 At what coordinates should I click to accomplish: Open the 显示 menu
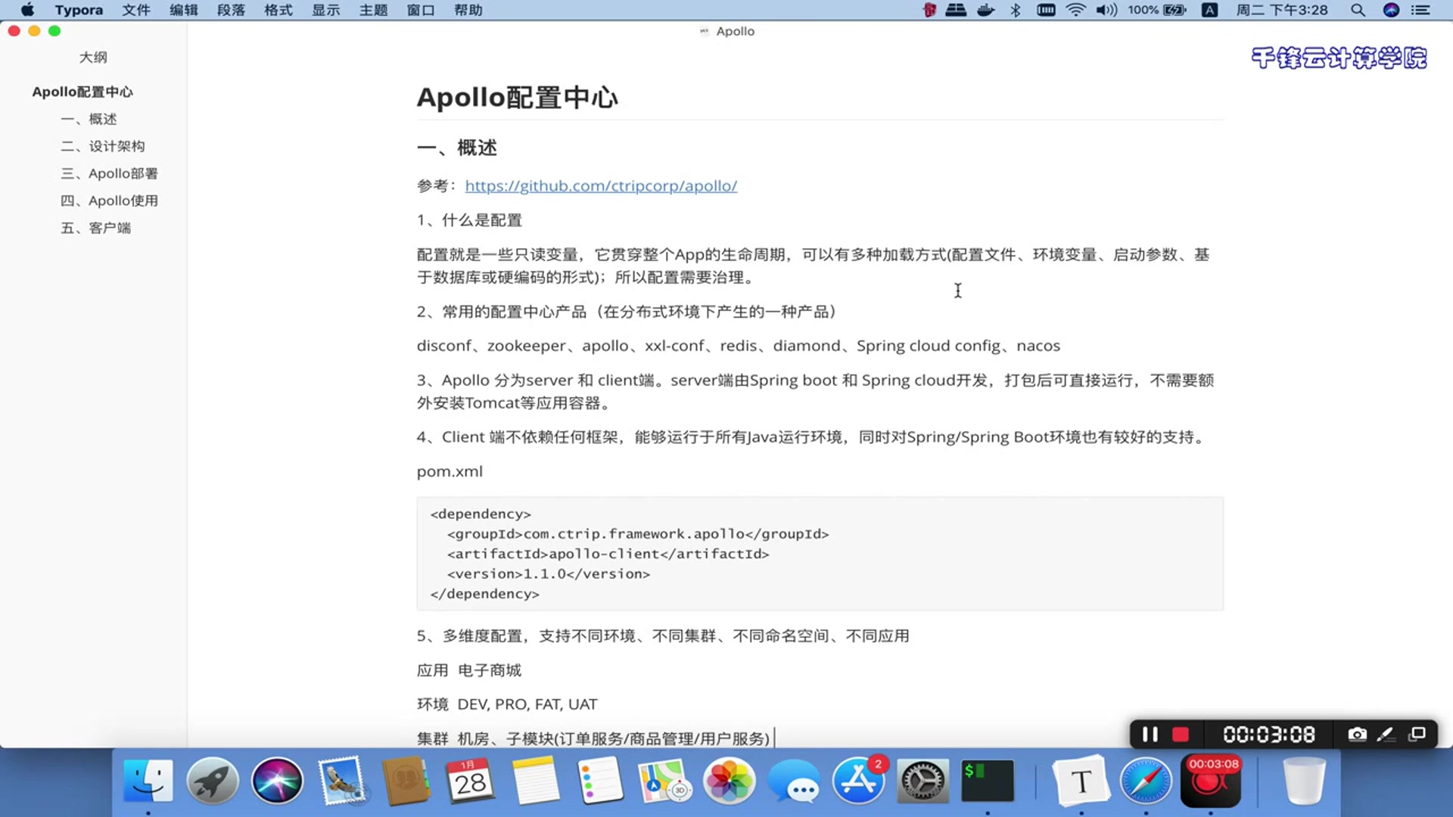tap(326, 10)
